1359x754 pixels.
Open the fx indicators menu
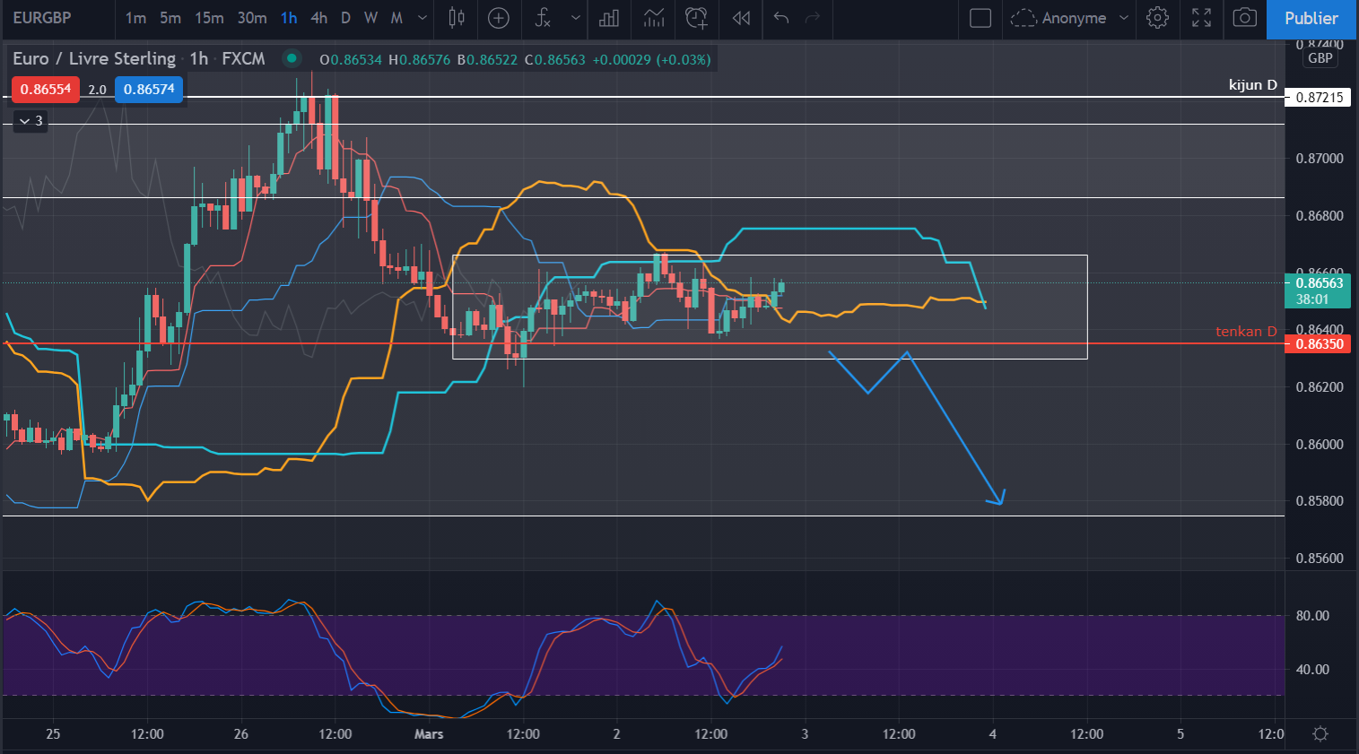pyautogui.click(x=543, y=18)
